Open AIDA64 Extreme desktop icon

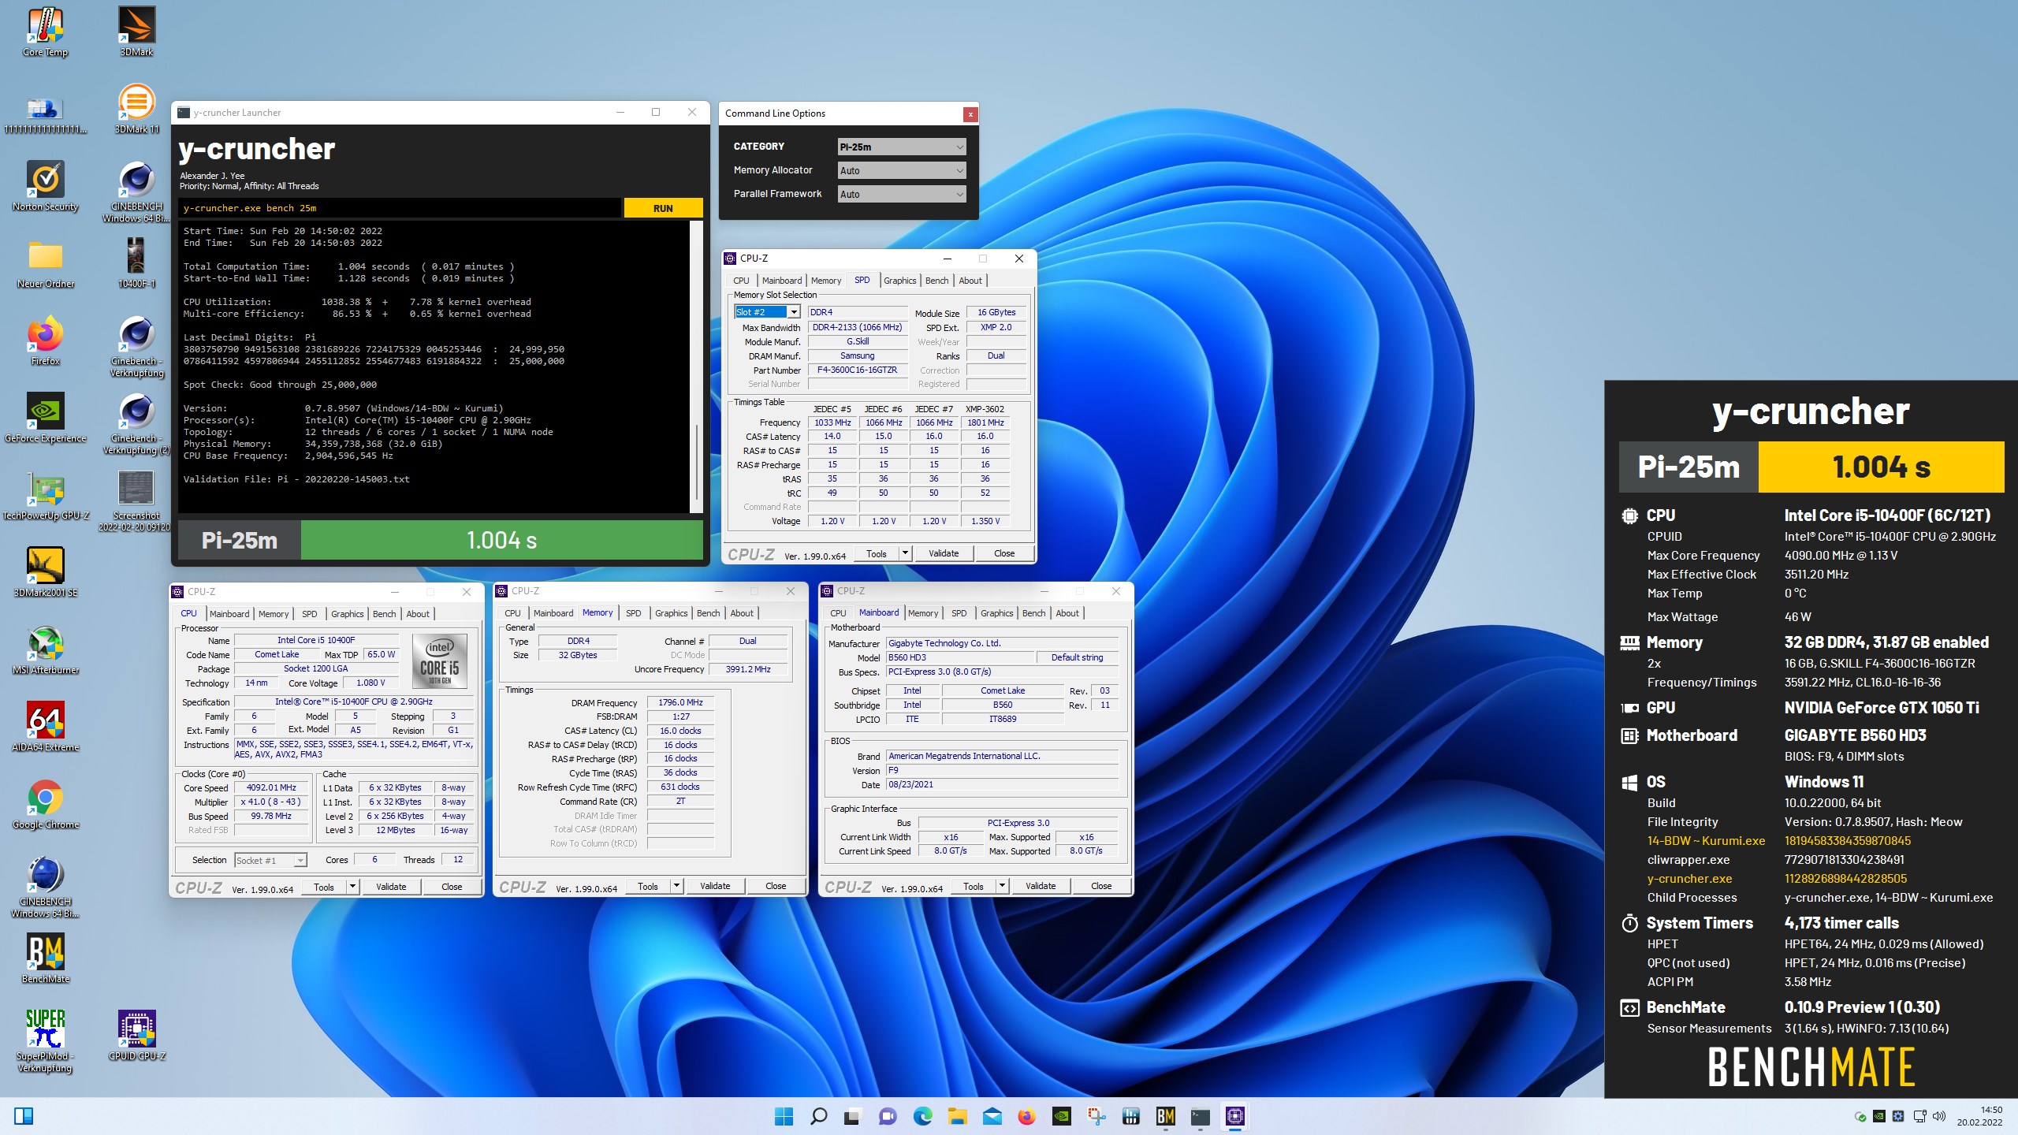click(x=45, y=727)
